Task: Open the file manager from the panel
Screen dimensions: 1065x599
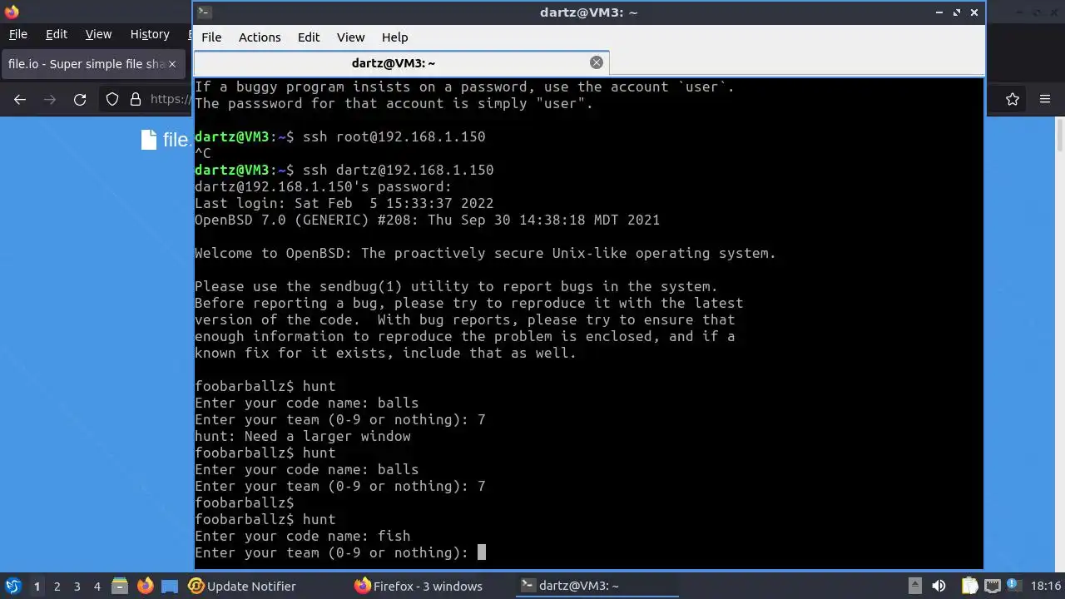Action: point(119,586)
